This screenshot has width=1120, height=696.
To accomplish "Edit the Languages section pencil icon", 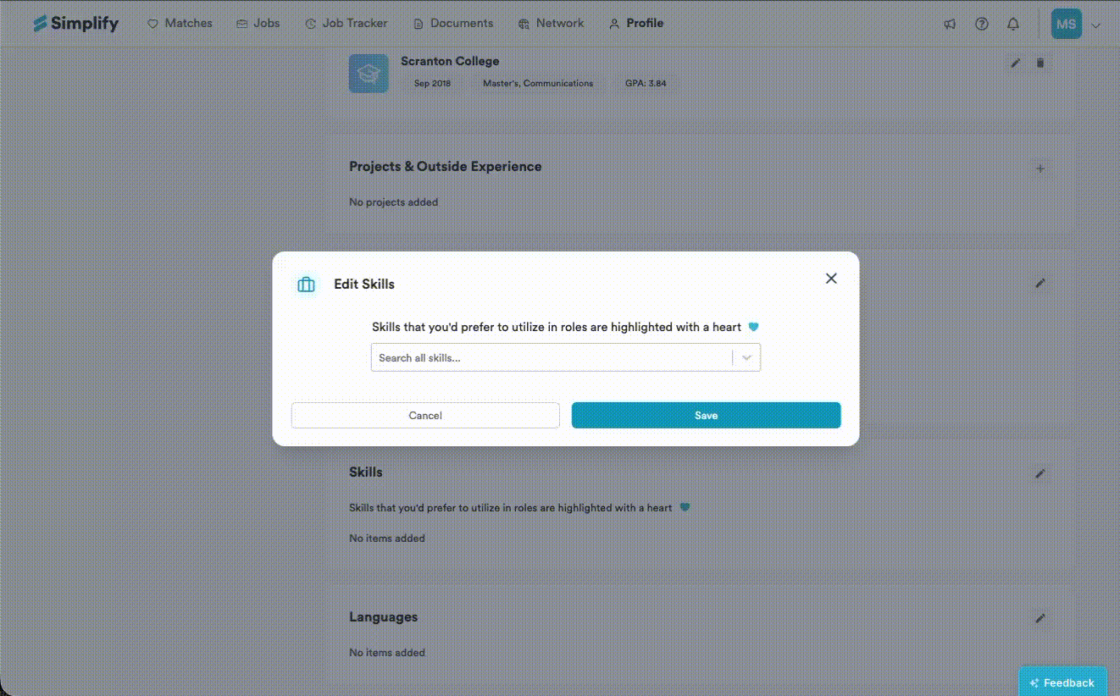I will (1040, 618).
